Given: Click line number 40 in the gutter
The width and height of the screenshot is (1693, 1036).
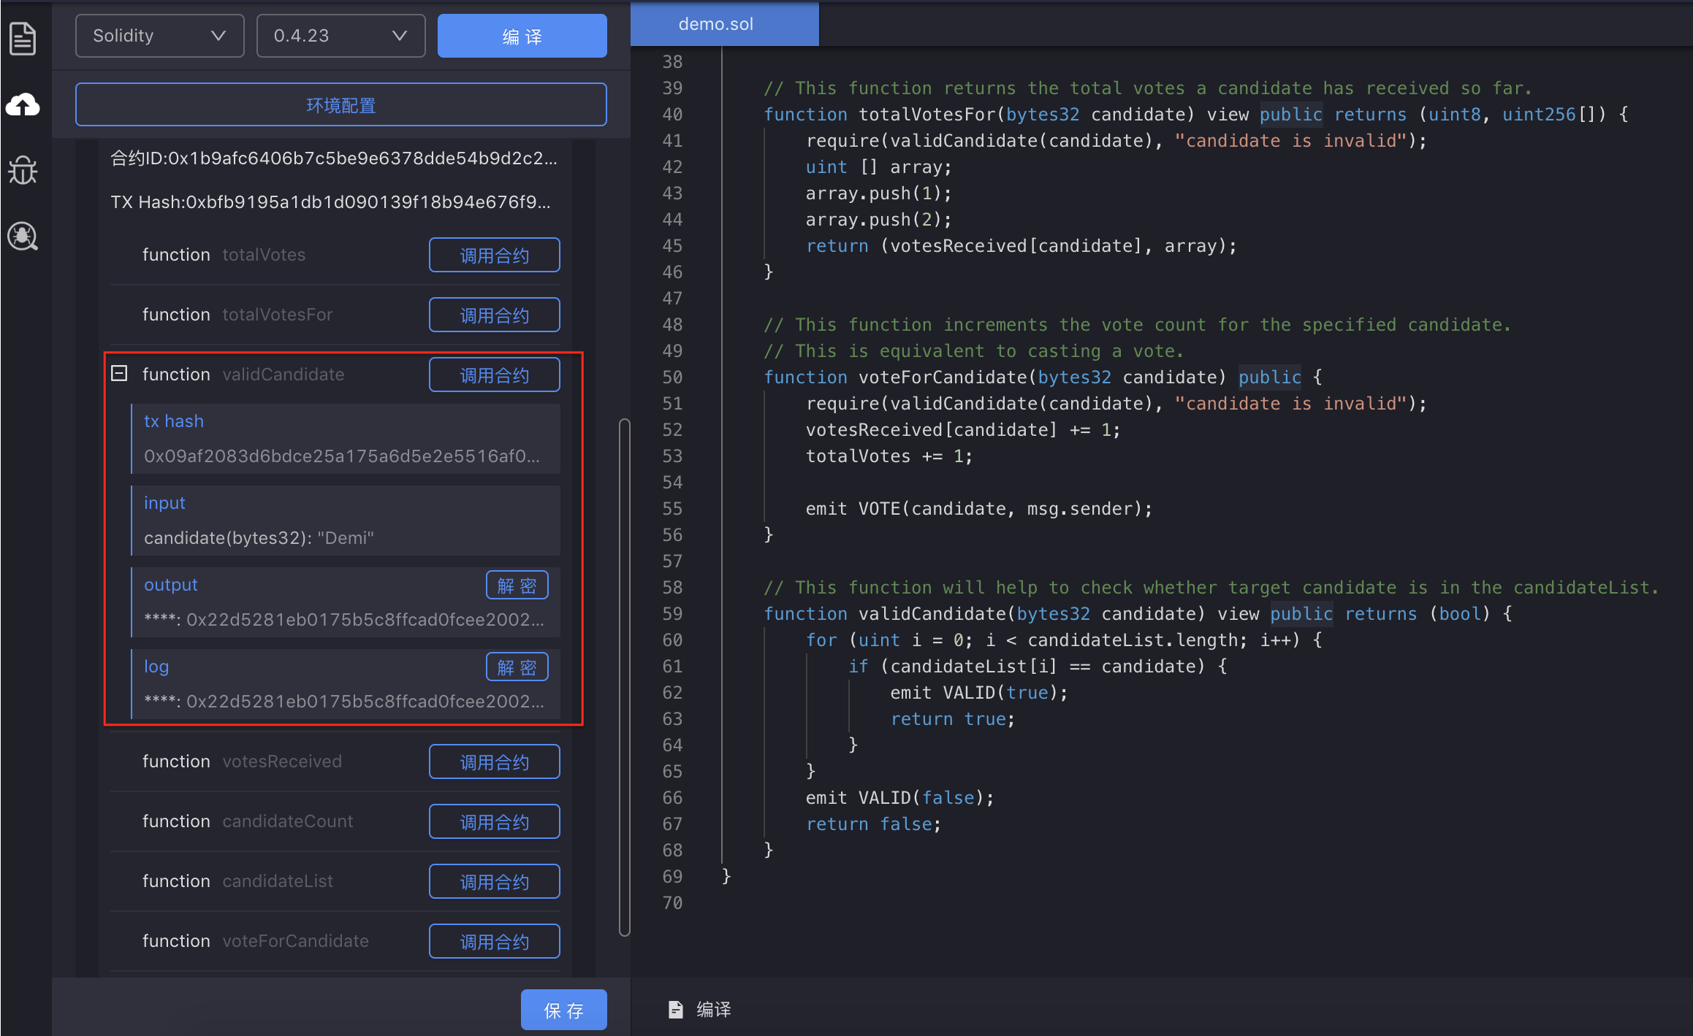Looking at the screenshot, I should [x=672, y=115].
